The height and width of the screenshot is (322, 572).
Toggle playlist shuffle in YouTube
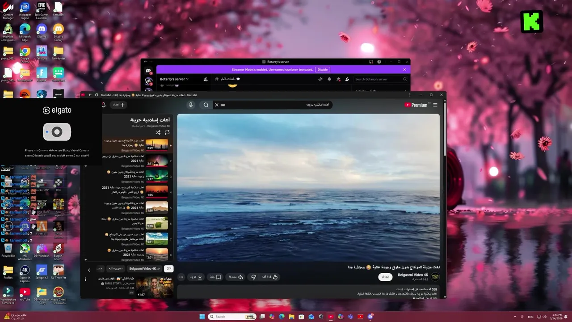tap(158, 132)
